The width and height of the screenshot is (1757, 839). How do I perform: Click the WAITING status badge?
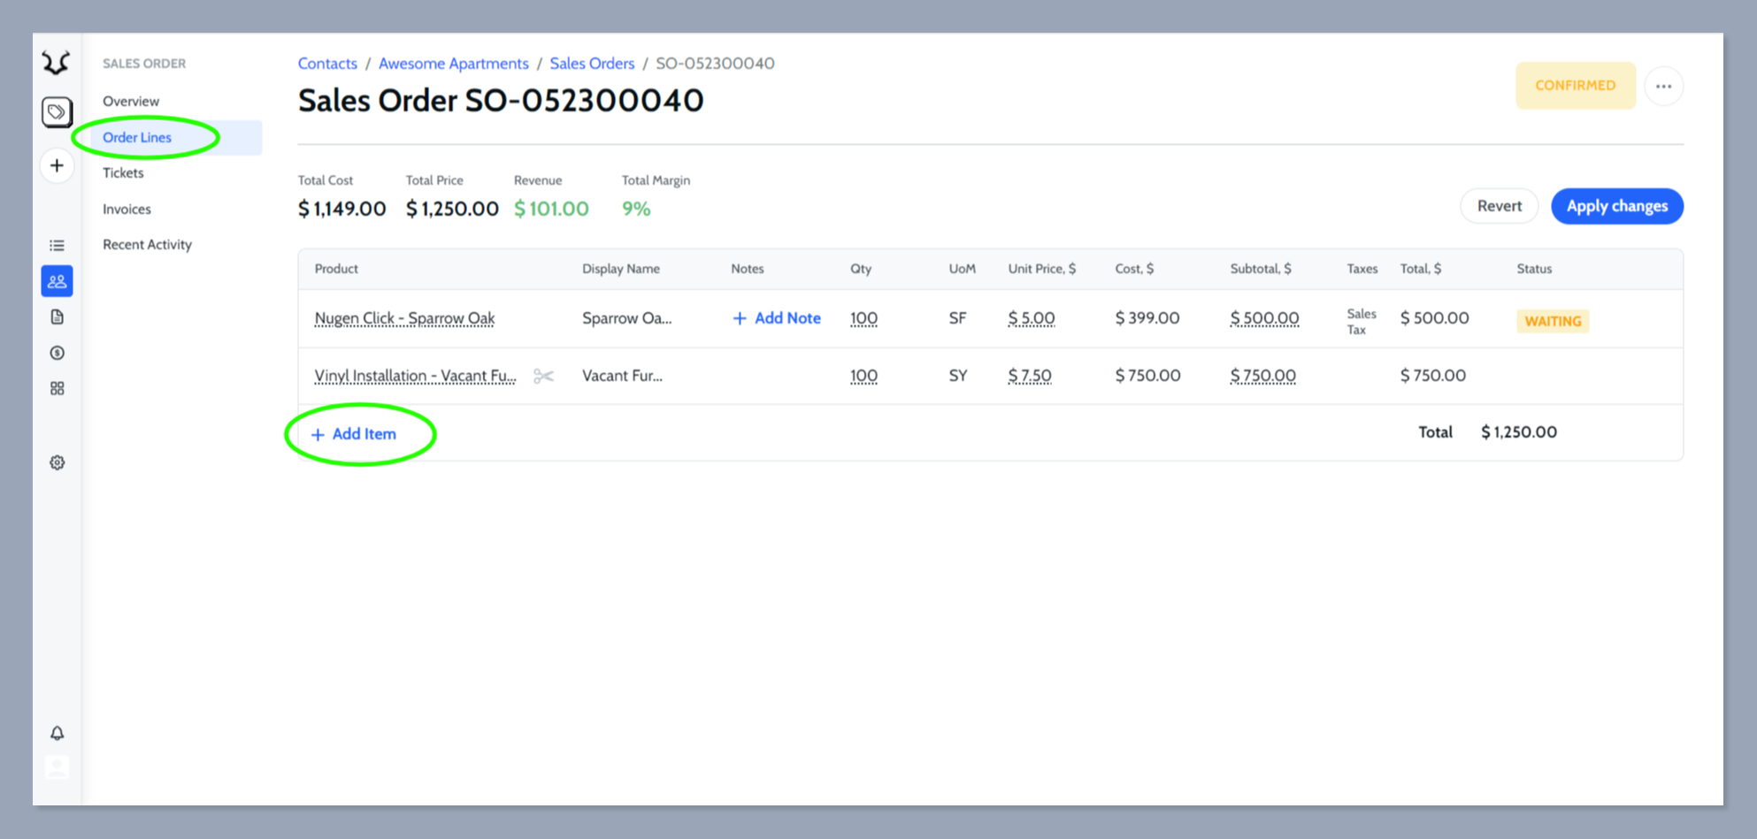tap(1553, 321)
